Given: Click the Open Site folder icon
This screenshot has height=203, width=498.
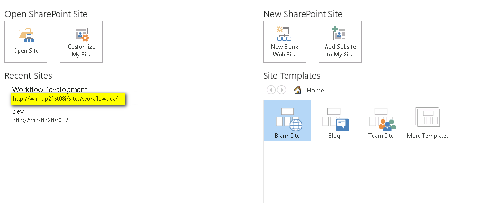Looking at the screenshot, I should point(26,36).
